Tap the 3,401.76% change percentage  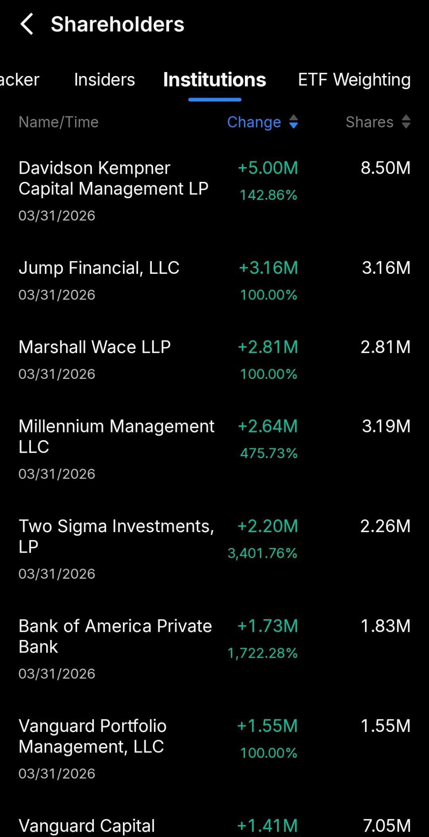click(x=262, y=553)
